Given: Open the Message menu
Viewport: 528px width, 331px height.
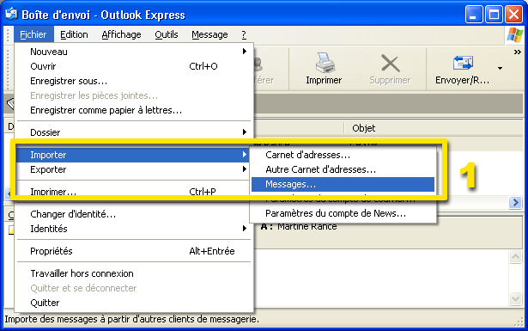Looking at the screenshot, I should [x=209, y=34].
